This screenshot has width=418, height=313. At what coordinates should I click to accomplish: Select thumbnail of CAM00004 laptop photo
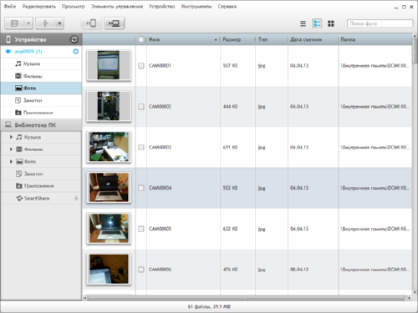[109, 188]
